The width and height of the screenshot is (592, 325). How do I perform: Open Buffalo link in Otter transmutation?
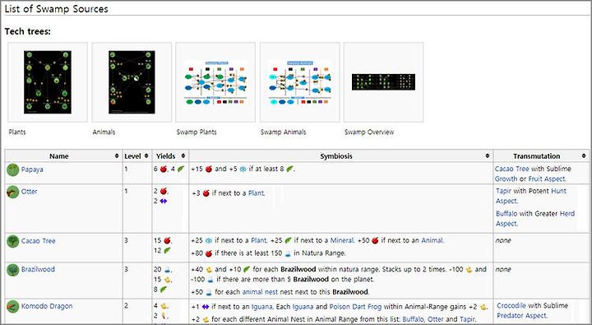tap(506, 214)
